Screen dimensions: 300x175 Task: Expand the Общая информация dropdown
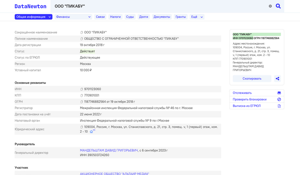[33, 17]
